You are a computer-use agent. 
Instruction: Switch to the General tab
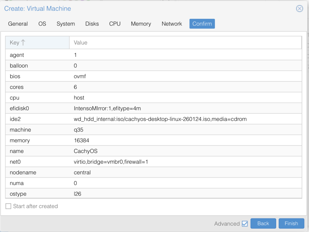coord(18,24)
